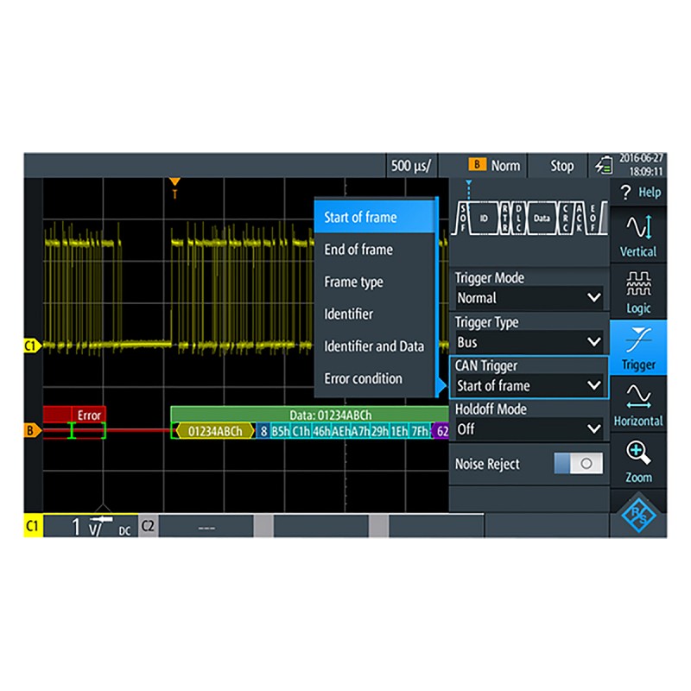Click the Rohde & Schwarz logo icon
The image size is (691, 691).
[x=638, y=513]
